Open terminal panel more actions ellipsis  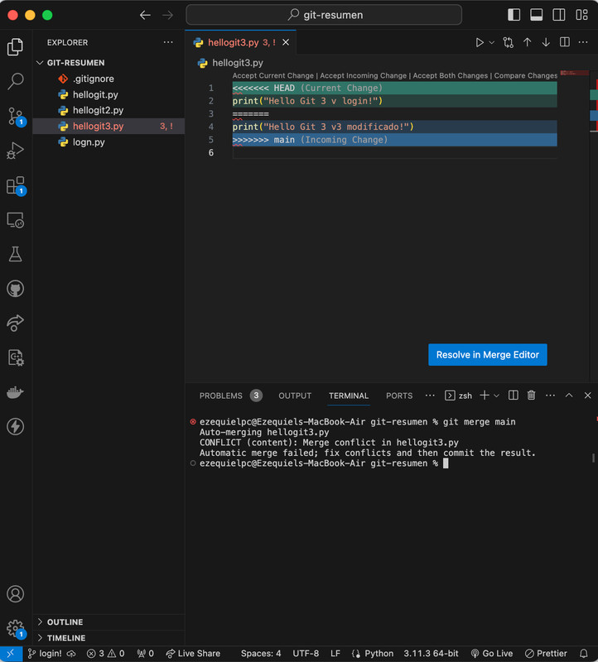click(x=550, y=396)
